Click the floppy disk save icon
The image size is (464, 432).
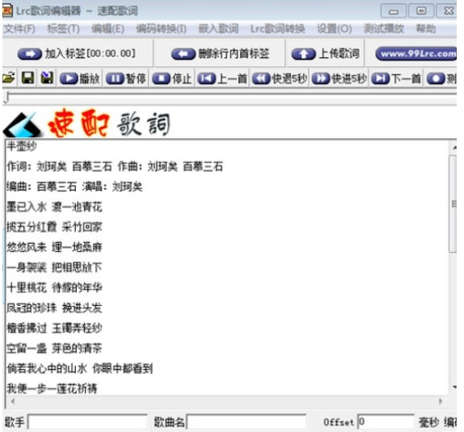click(27, 78)
